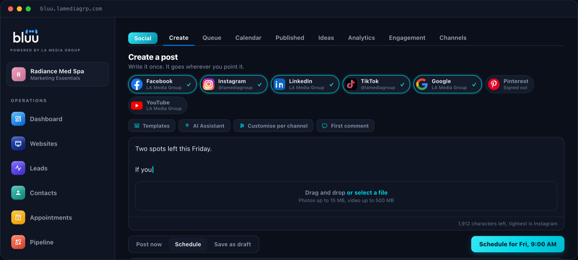
Task: Open the Published tab
Action: (290, 38)
